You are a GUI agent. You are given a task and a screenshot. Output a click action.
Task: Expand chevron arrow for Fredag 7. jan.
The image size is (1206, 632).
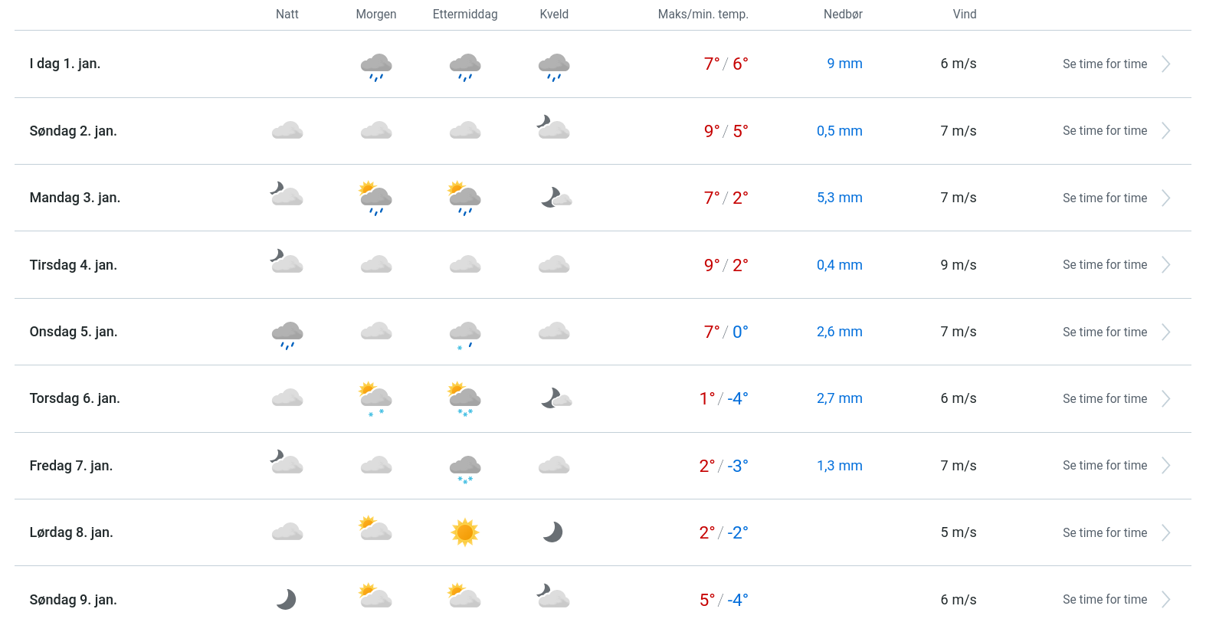click(1165, 466)
